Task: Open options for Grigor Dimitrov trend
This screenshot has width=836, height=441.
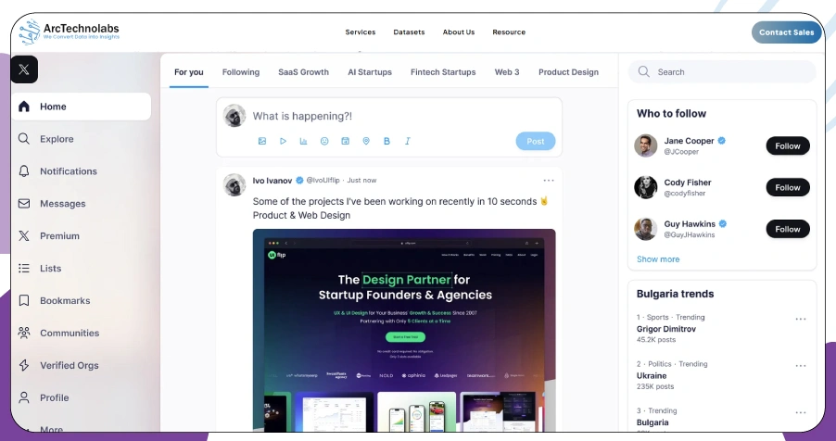Action: pyautogui.click(x=801, y=319)
